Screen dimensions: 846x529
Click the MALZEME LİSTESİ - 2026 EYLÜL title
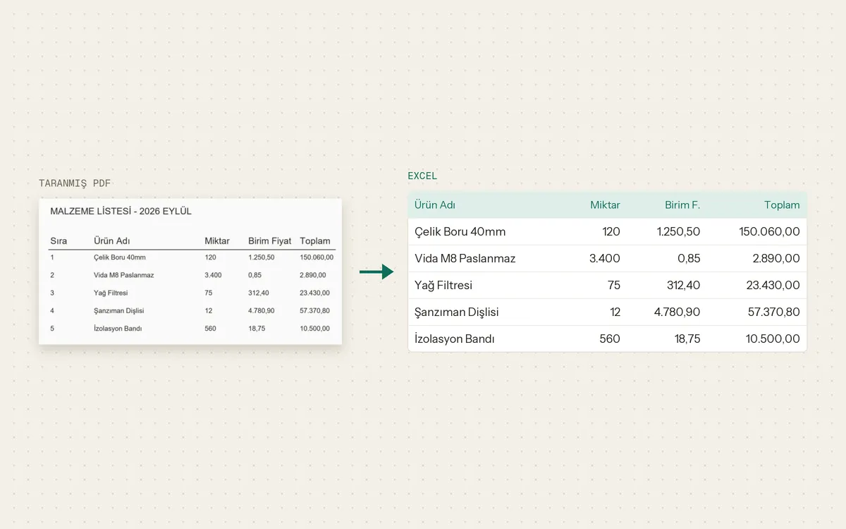click(121, 211)
